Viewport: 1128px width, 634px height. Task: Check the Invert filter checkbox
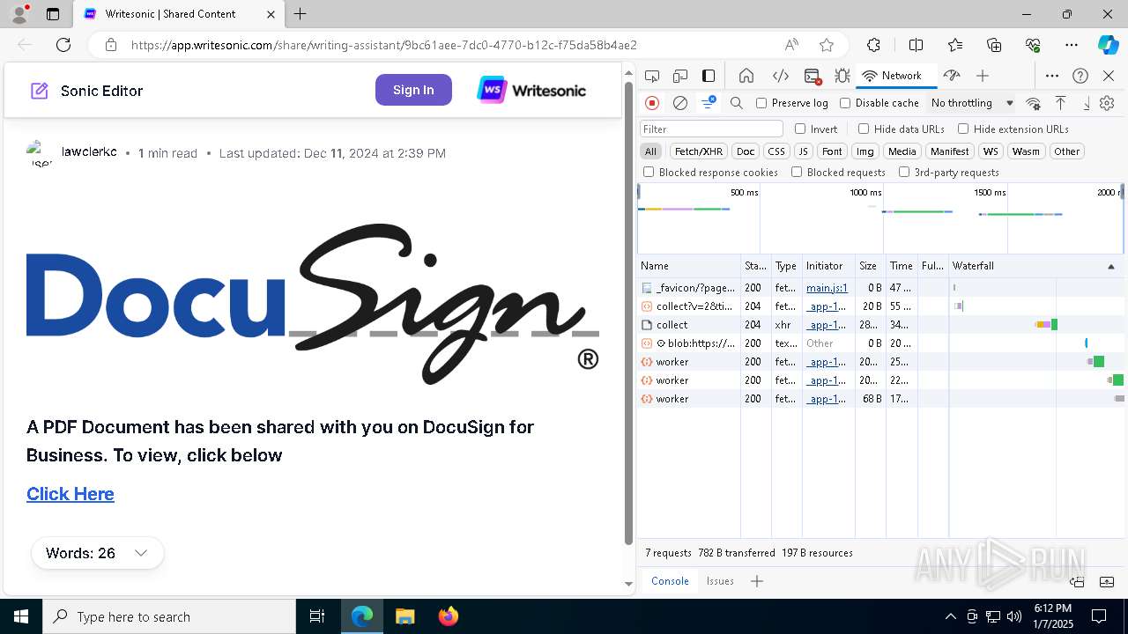[800, 129]
